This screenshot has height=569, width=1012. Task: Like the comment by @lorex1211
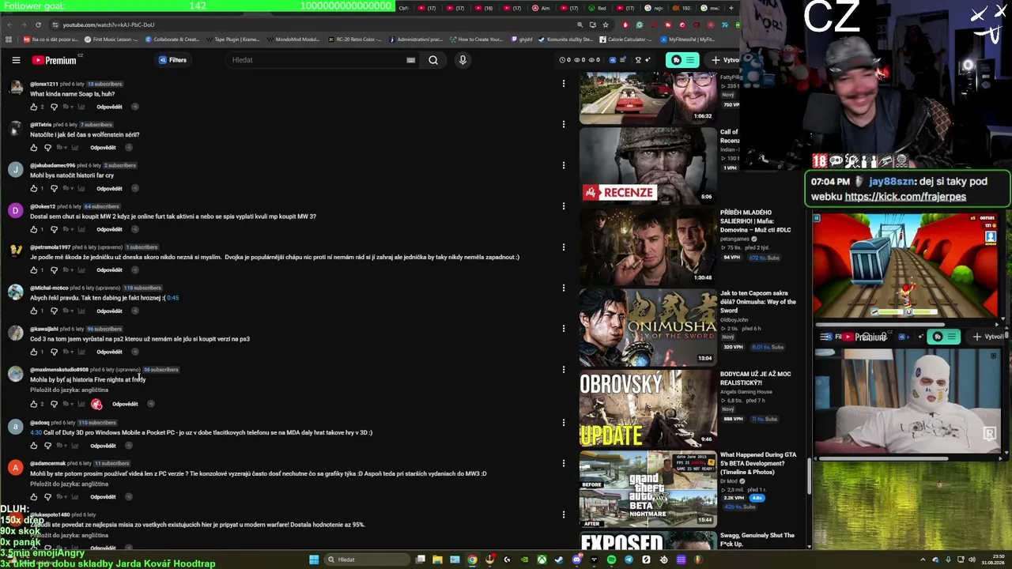click(x=34, y=107)
